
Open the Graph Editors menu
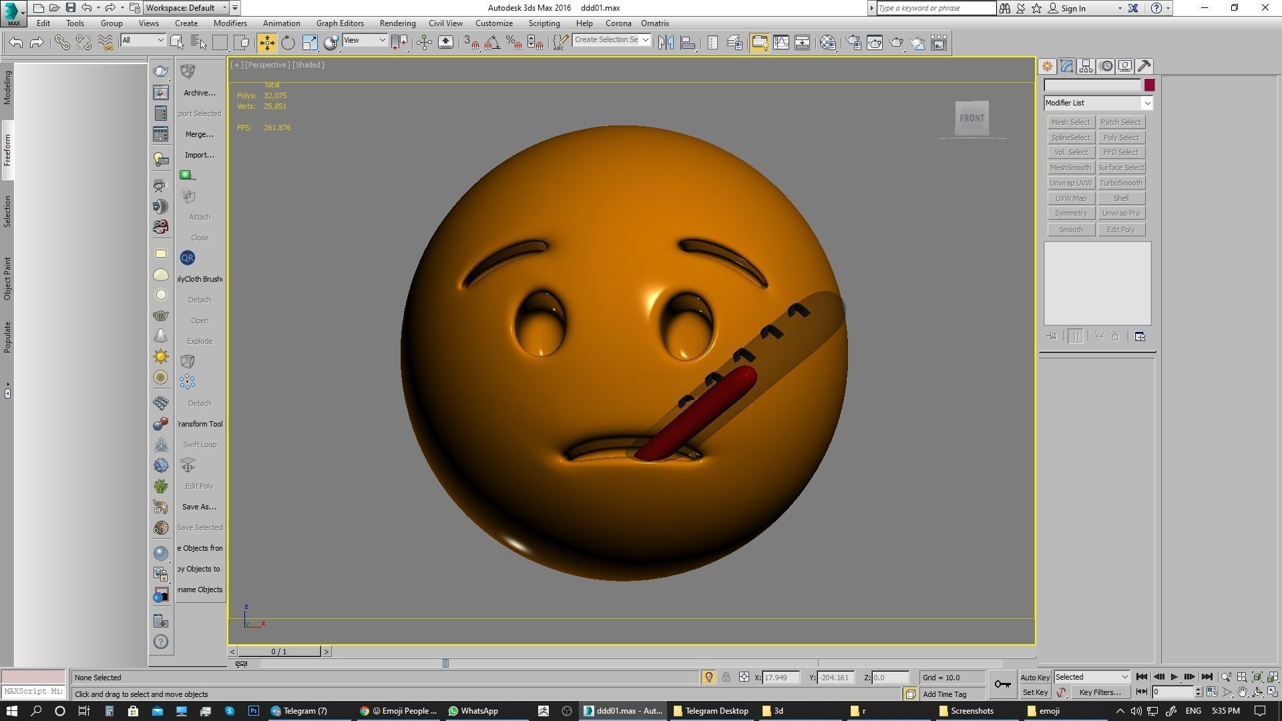(x=340, y=23)
